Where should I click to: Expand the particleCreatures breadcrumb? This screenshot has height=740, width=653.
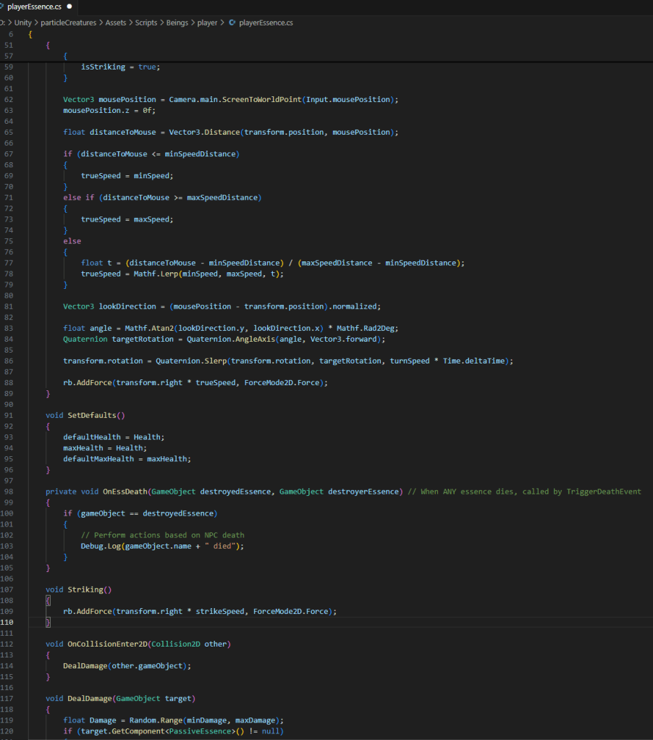(70, 22)
